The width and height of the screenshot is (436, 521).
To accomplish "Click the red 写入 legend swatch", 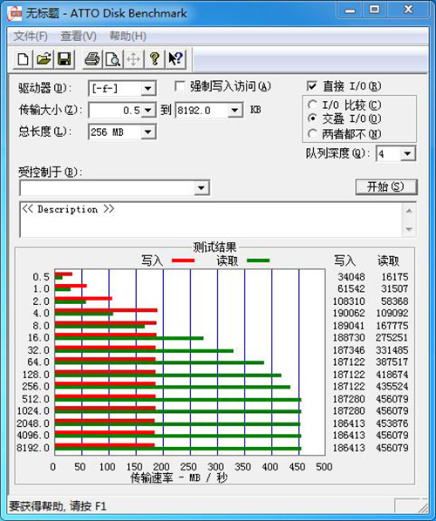I will click(x=183, y=260).
